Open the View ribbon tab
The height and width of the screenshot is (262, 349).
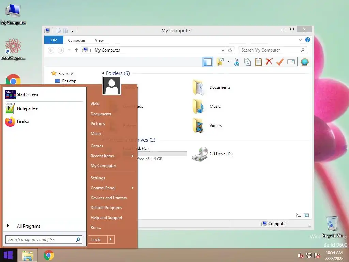(99, 40)
